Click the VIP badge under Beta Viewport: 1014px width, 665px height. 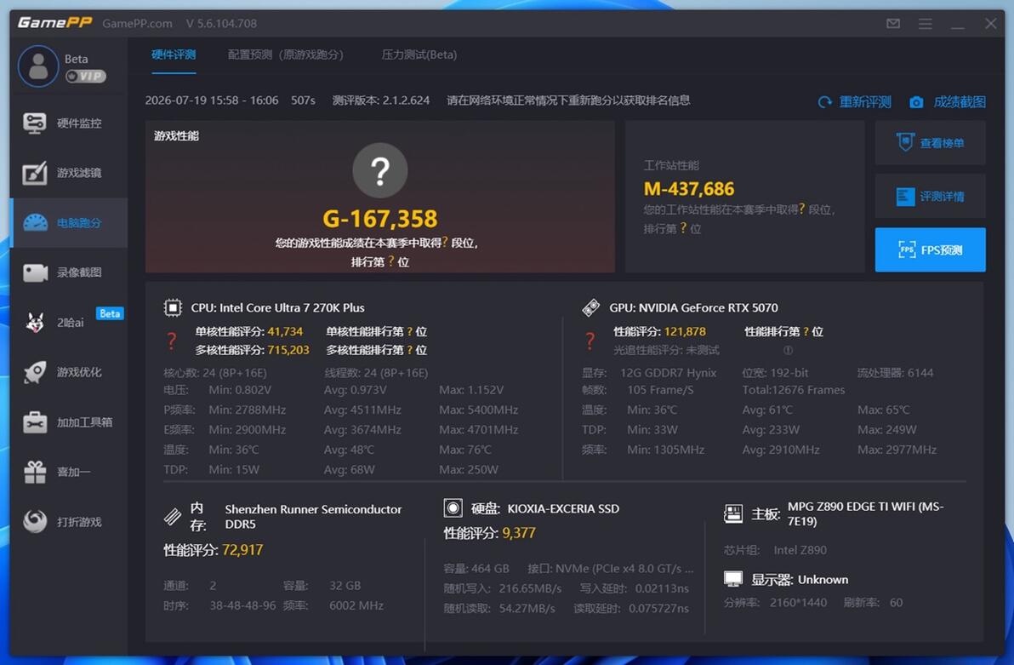tap(86, 77)
